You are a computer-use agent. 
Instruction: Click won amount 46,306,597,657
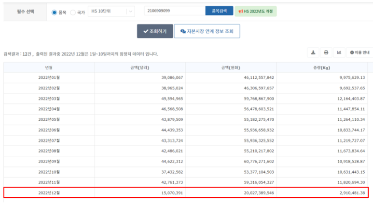pos(259,88)
